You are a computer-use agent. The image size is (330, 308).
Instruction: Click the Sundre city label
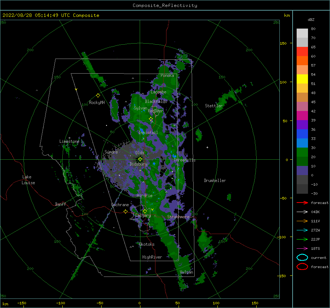pyautogui.click(x=111, y=152)
